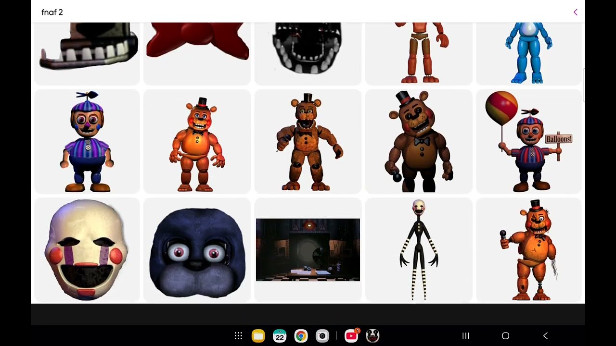Tap the system back navigation arrow
This screenshot has height=346, width=616.
pos(545,336)
